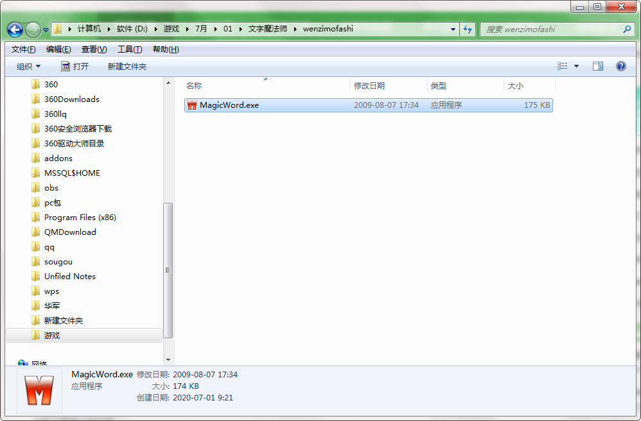Click the 应用程序 type cell
Image resolution: width=641 pixels, height=421 pixels.
click(x=446, y=105)
